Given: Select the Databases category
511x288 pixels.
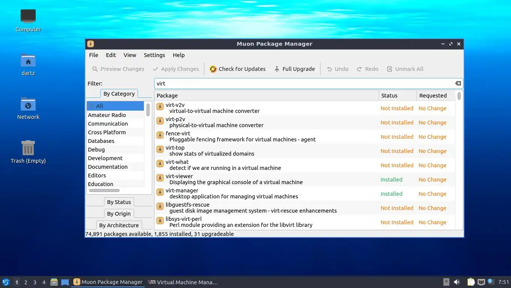Looking at the screenshot, I should pos(115,141).
